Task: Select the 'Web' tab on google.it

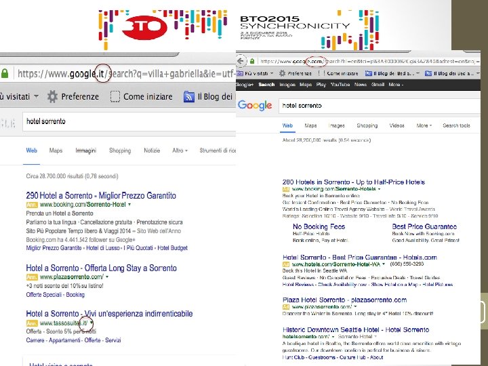Action: [x=31, y=150]
